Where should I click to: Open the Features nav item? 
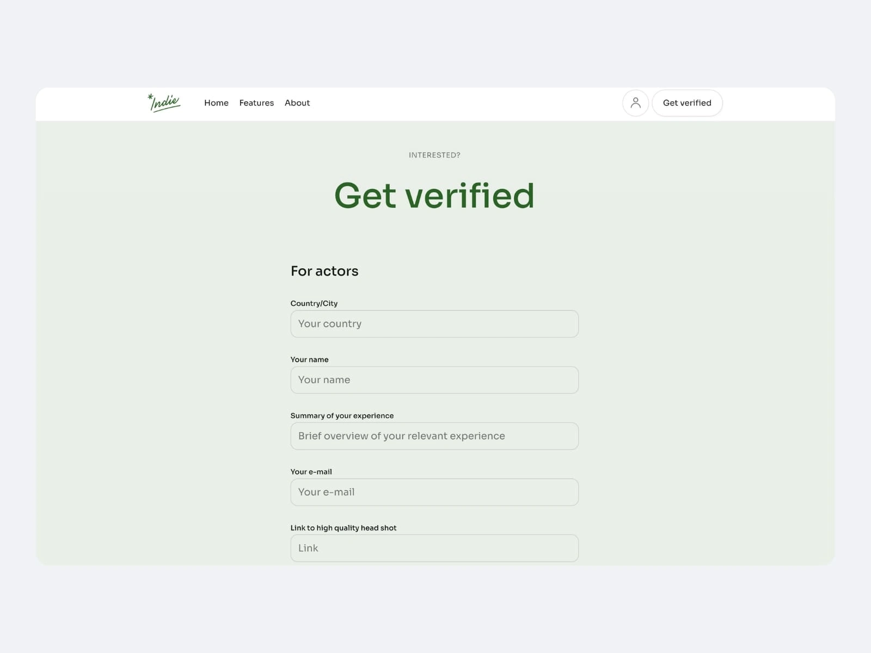(x=256, y=103)
